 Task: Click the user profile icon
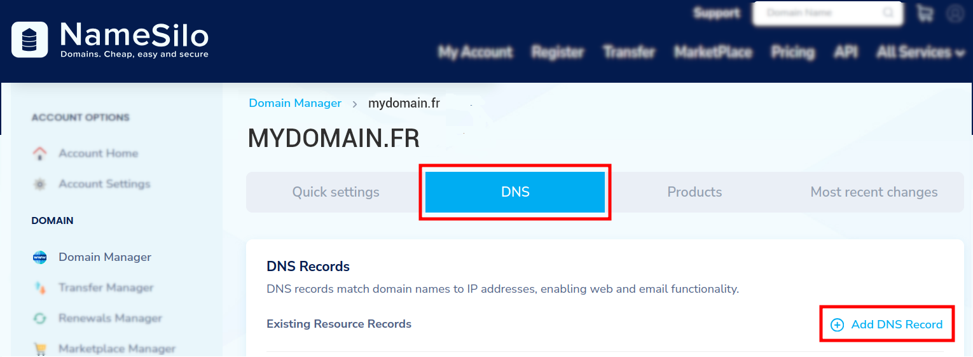tap(955, 13)
